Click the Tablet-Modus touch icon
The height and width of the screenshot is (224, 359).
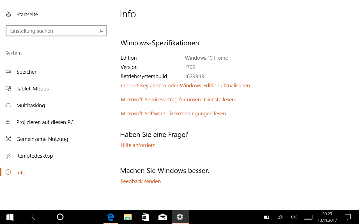[8, 88]
